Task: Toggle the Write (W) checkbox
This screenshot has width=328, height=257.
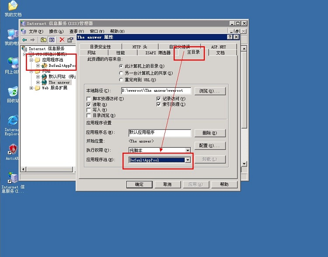Action: coord(89,110)
